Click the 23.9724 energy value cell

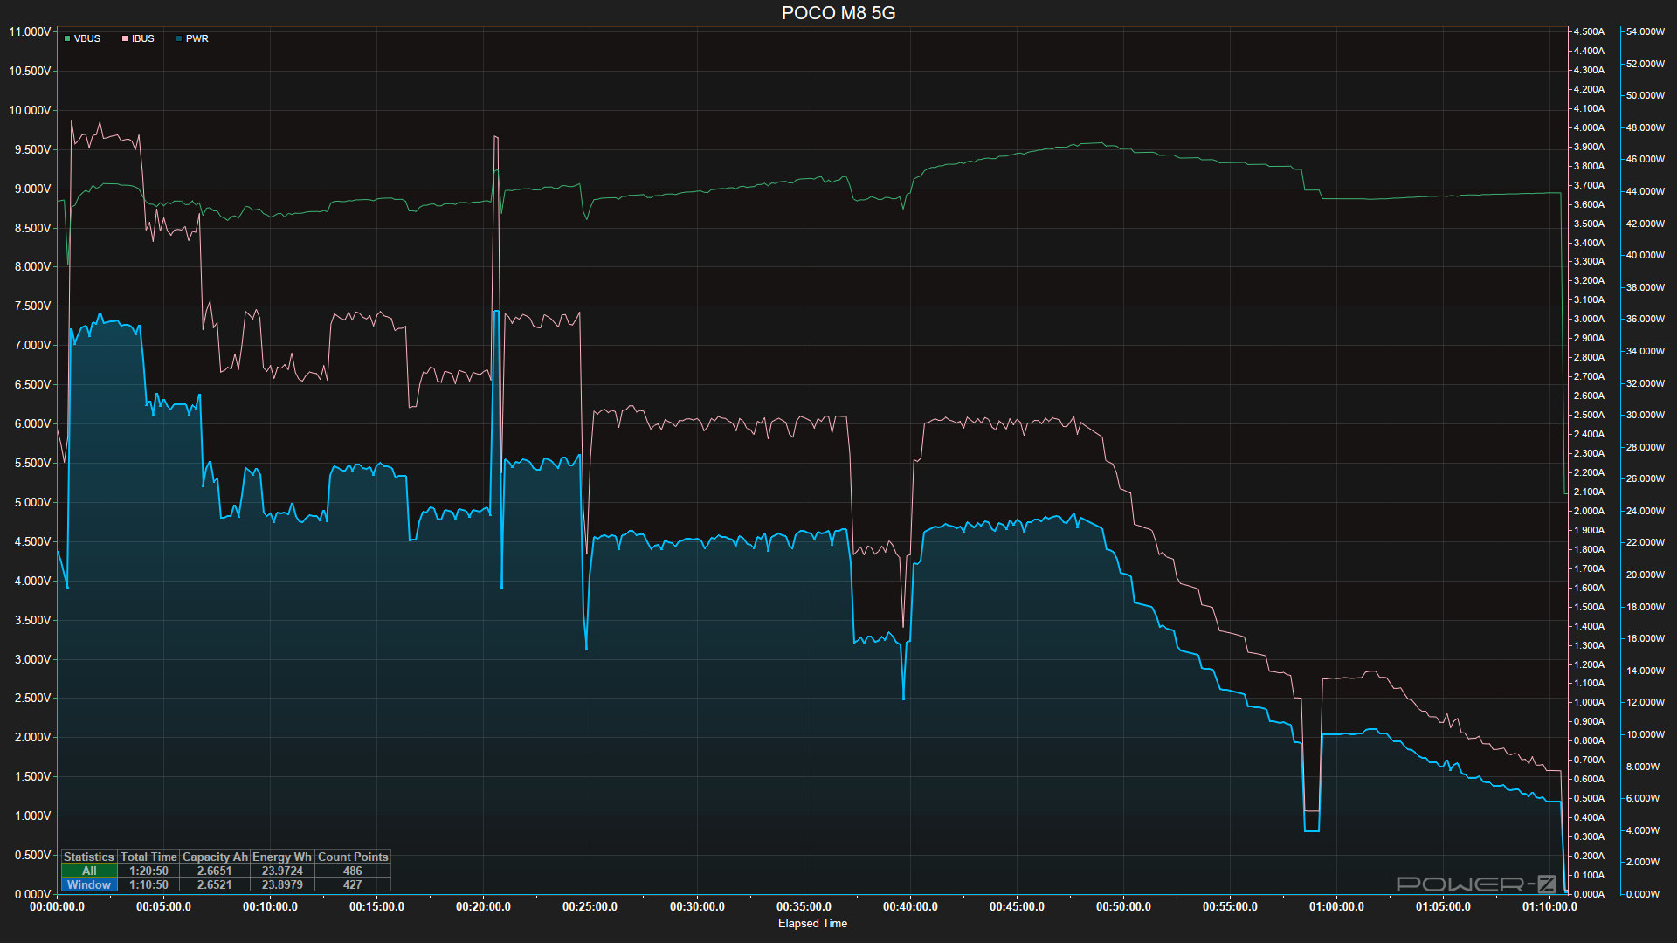point(282,871)
